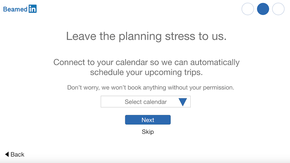The width and height of the screenshot is (290, 163).
Task: Click the word "permission" in the note
Action: pos(219,88)
